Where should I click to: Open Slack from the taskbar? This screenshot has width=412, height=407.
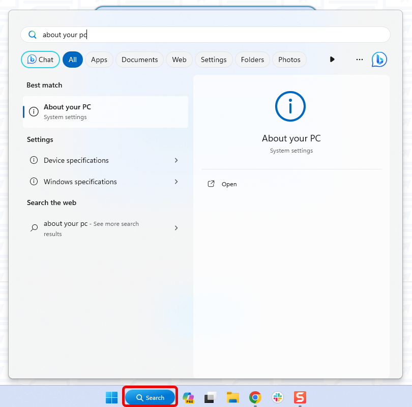[x=278, y=397]
